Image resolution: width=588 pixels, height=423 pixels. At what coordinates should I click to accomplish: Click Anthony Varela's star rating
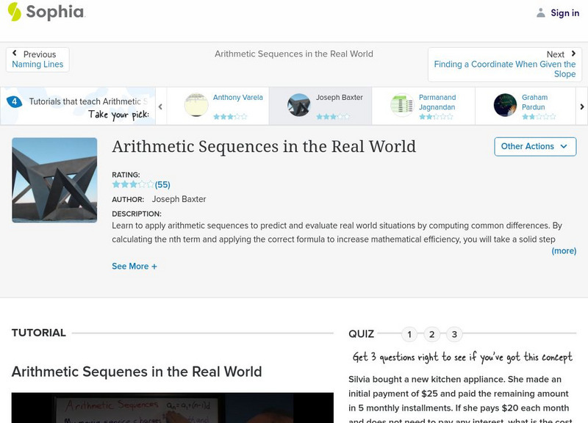tap(230, 117)
